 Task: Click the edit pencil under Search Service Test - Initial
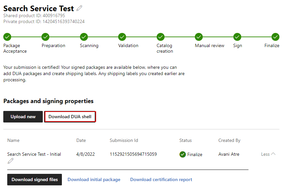pos(11,161)
